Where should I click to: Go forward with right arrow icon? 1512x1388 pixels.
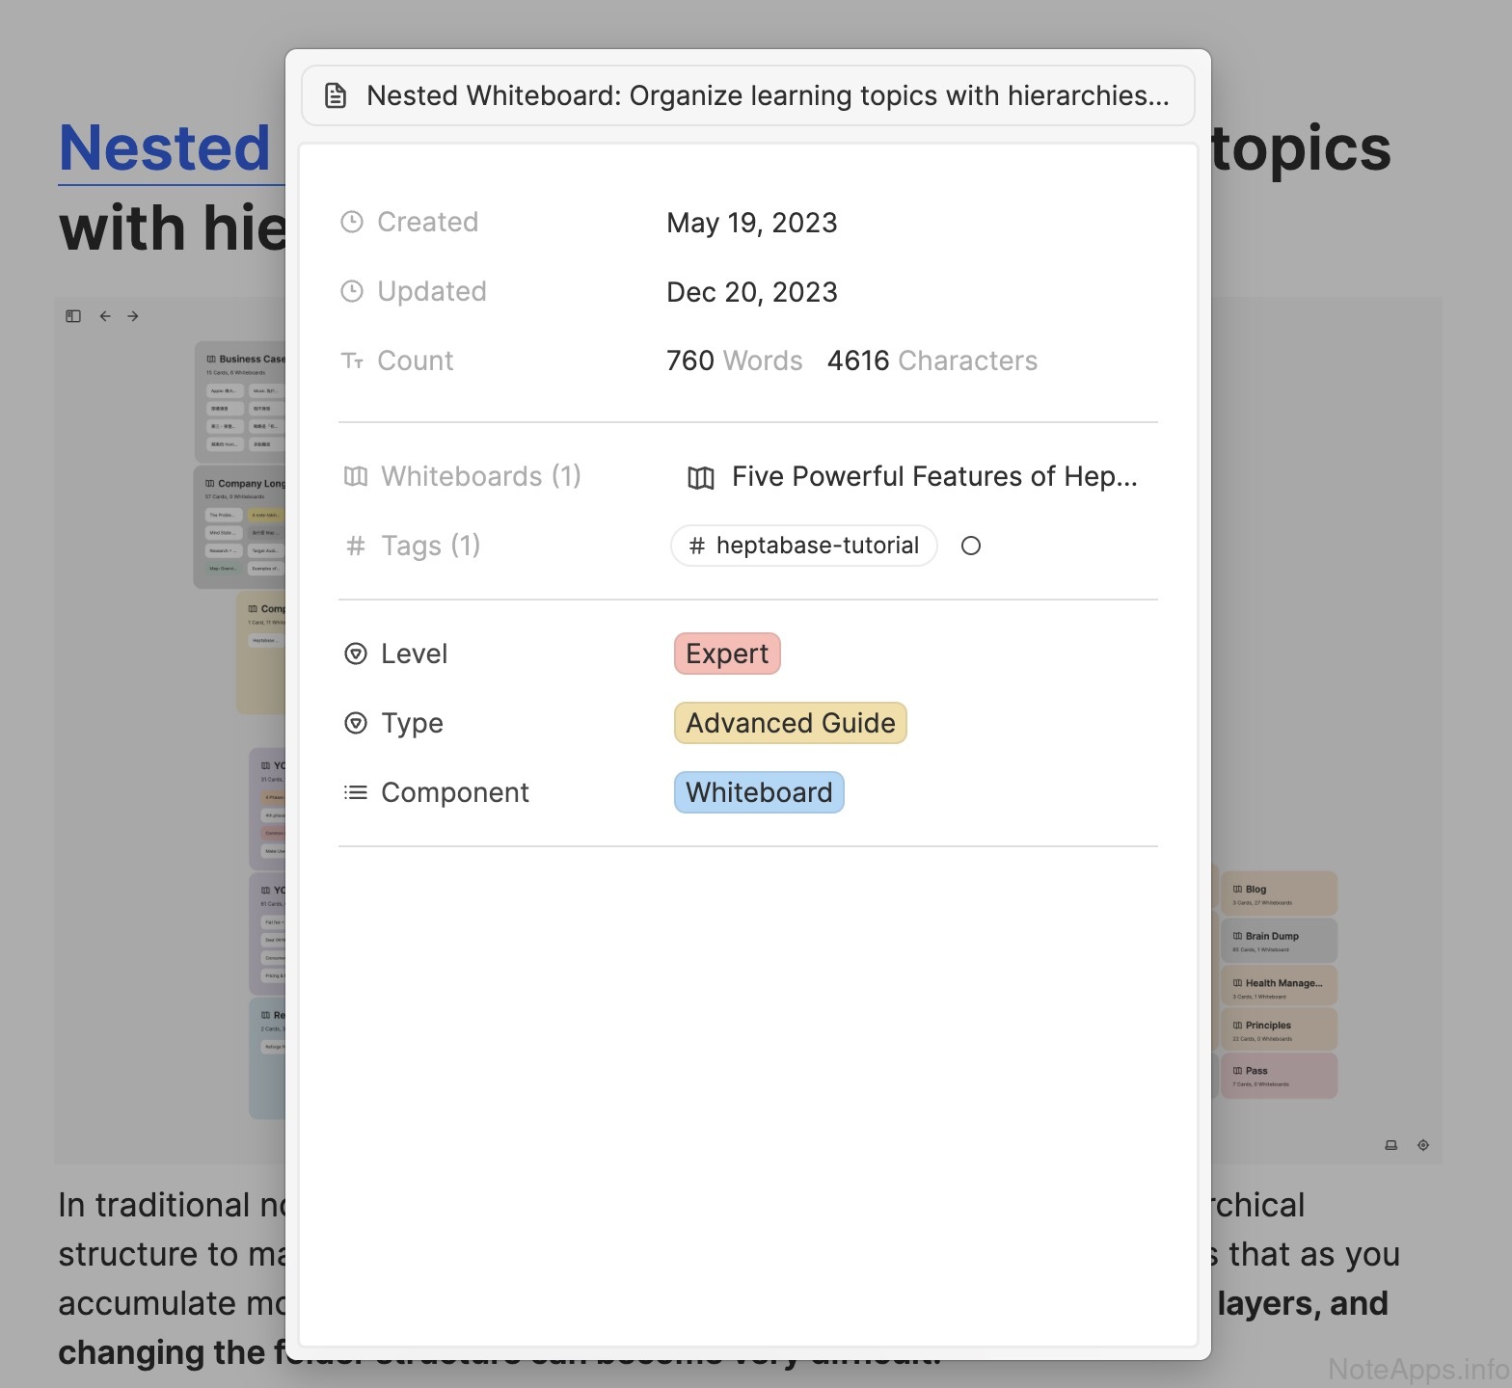pos(133,316)
